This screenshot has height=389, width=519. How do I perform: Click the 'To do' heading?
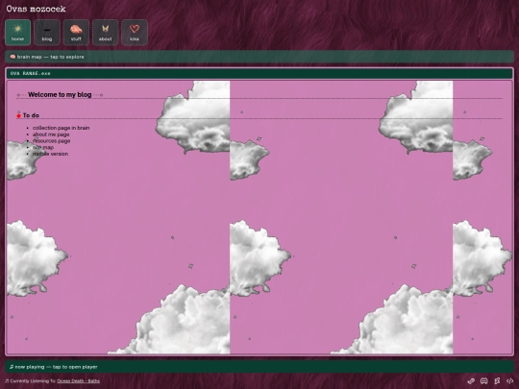(x=31, y=115)
